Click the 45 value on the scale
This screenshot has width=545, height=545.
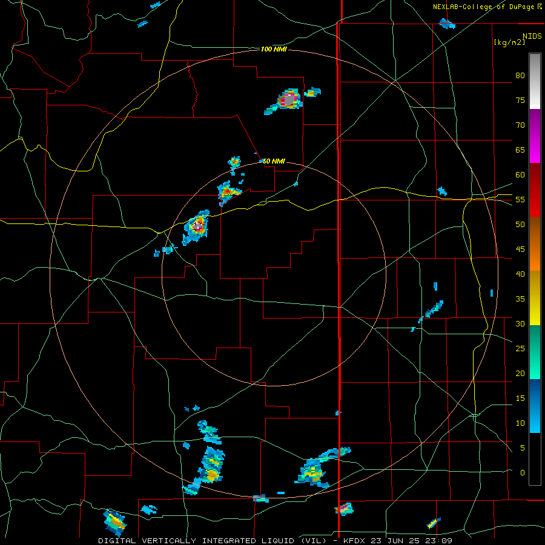tap(520, 249)
